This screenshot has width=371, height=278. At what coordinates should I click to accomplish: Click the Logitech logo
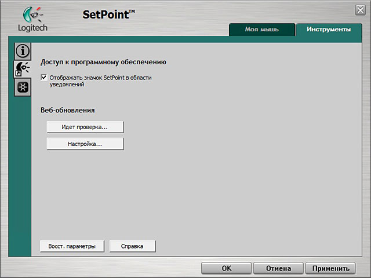(x=32, y=19)
